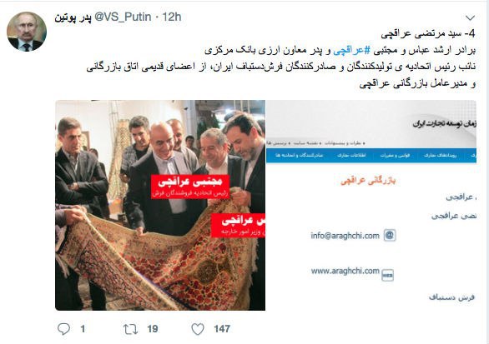Click the retweet count 19

(153, 329)
